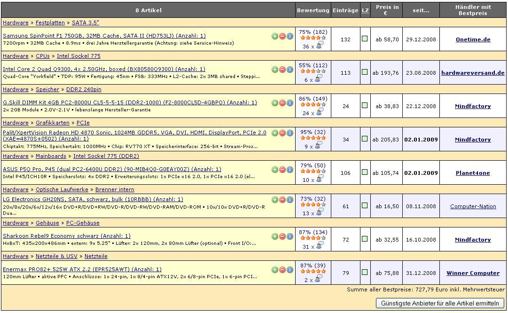Show info for LG Electronics GH20NS
The image size is (508, 313).
pyautogui.click(x=290, y=200)
